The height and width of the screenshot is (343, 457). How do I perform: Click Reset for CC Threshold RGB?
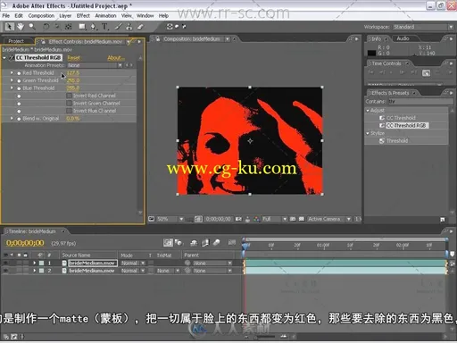pyautogui.click(x=73, y=58)
